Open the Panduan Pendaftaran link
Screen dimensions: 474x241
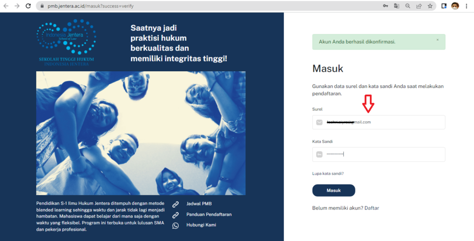[x=209, y=215]
